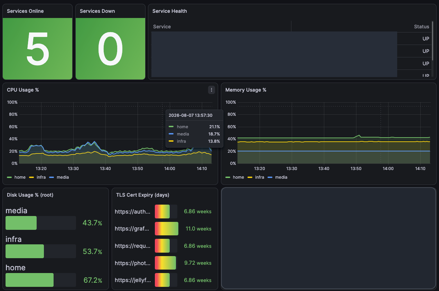Click the home label in Disk Usage

(16, 267)
